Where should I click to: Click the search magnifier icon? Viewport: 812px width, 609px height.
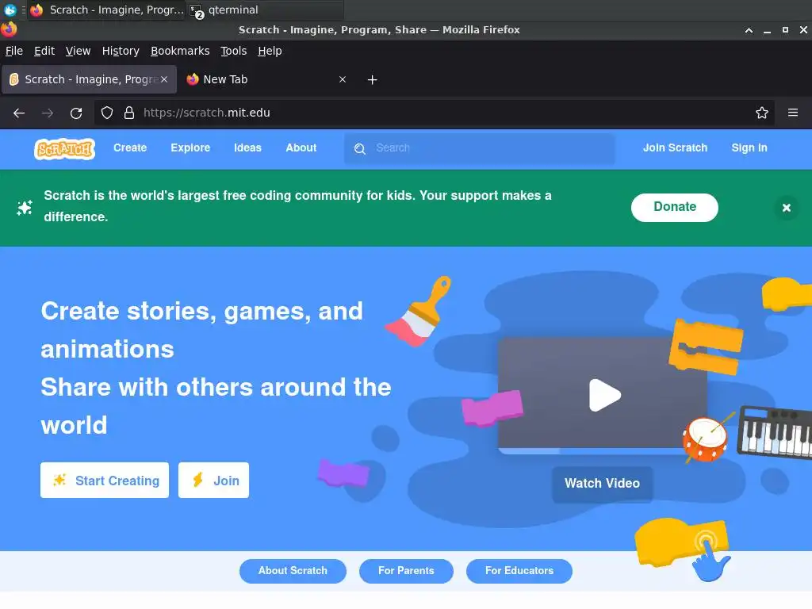click(x=360, y=149)
